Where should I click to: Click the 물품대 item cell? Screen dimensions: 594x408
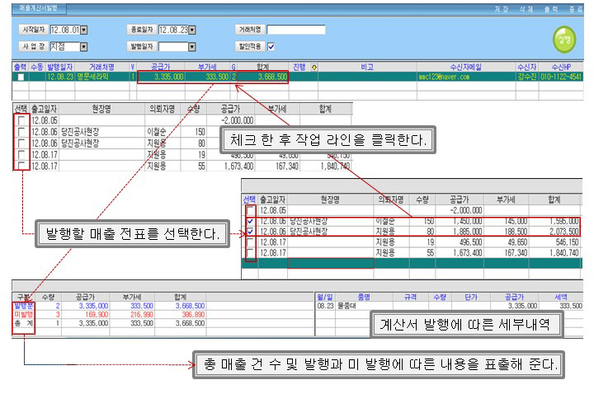point(364,306)
